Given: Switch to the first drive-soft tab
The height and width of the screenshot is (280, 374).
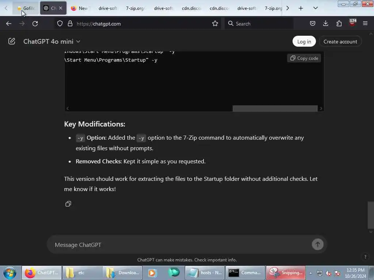Looking at the screenshot, I should (108, 8).
